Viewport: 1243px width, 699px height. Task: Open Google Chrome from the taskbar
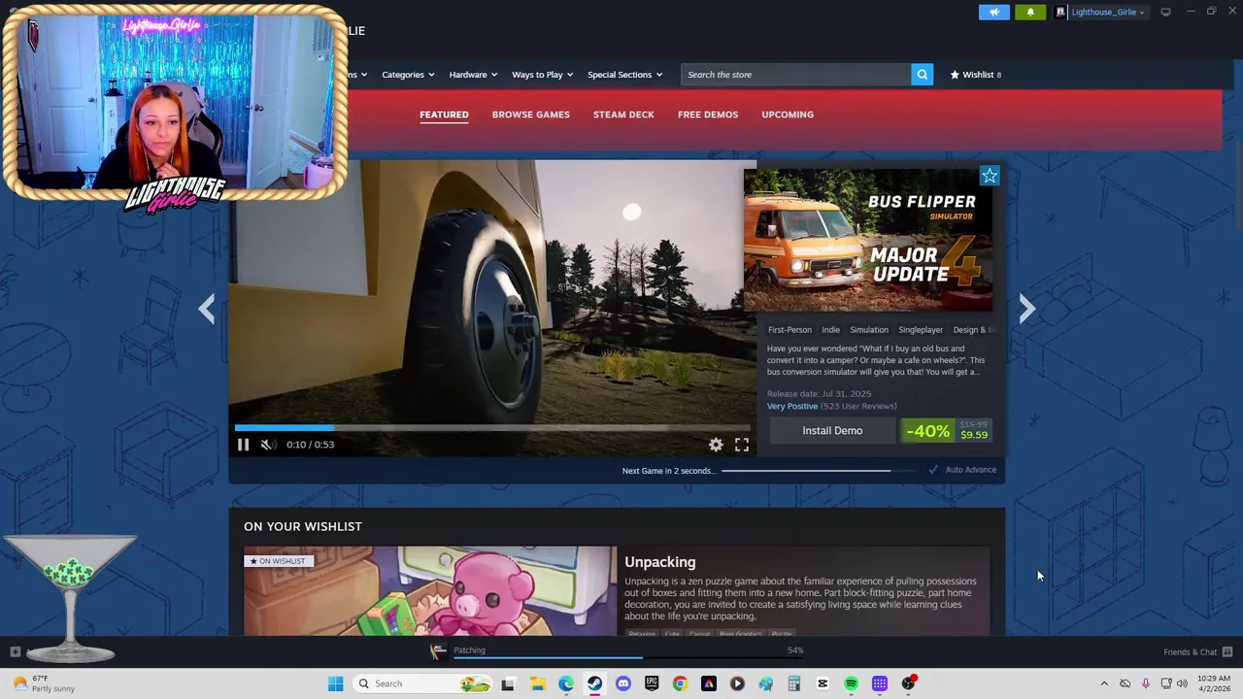point(680,683)
